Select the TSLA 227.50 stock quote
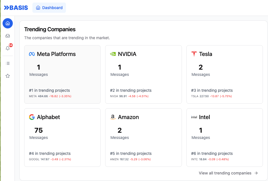Viewport: 268px width, 181px height. 211,96
